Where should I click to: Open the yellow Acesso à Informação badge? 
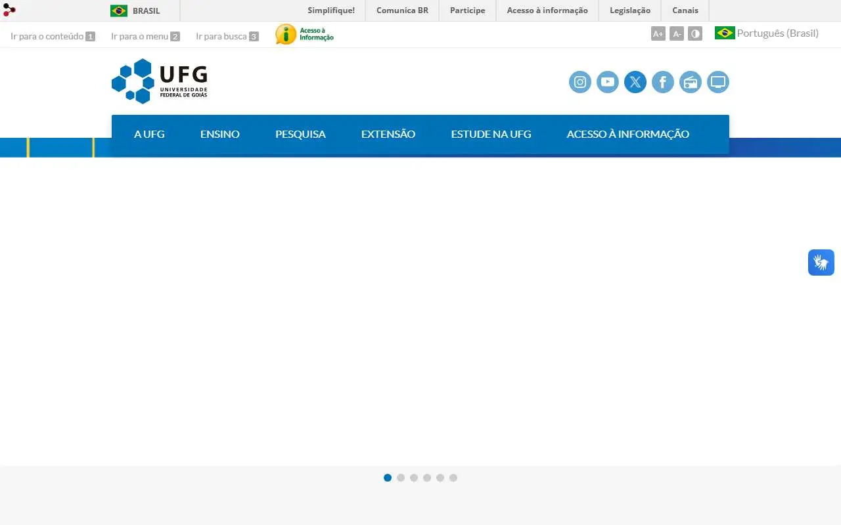(304, 34)
